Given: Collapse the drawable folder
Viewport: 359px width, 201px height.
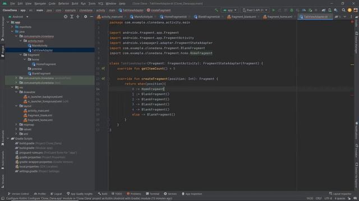Looking at the screenshot, I should point(16,92).
